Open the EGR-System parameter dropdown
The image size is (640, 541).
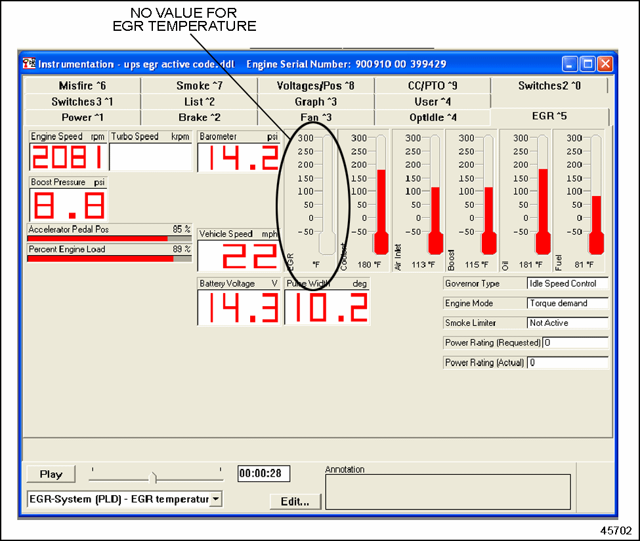click(x=216, y=499)
